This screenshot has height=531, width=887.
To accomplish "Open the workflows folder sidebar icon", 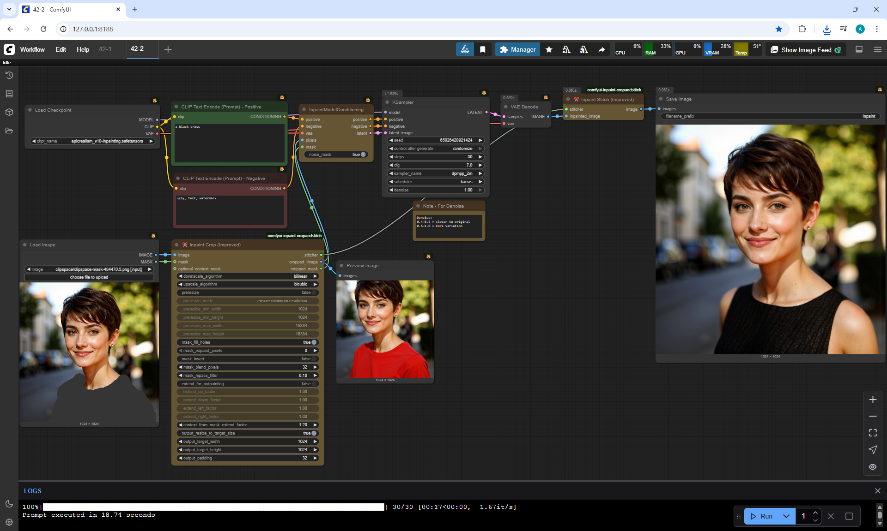I will tap(9, 131).
